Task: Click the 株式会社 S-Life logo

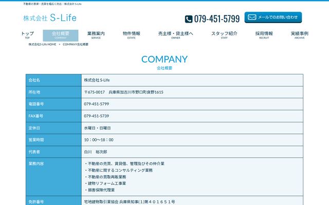Action: (x=50, y=18)
